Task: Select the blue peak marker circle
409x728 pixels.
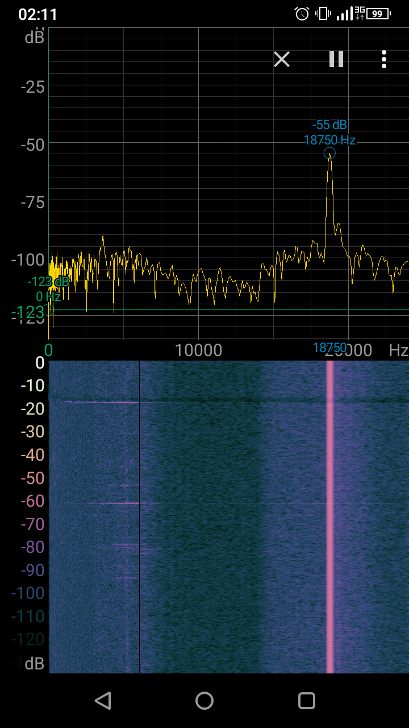Action: pos(329,153)
